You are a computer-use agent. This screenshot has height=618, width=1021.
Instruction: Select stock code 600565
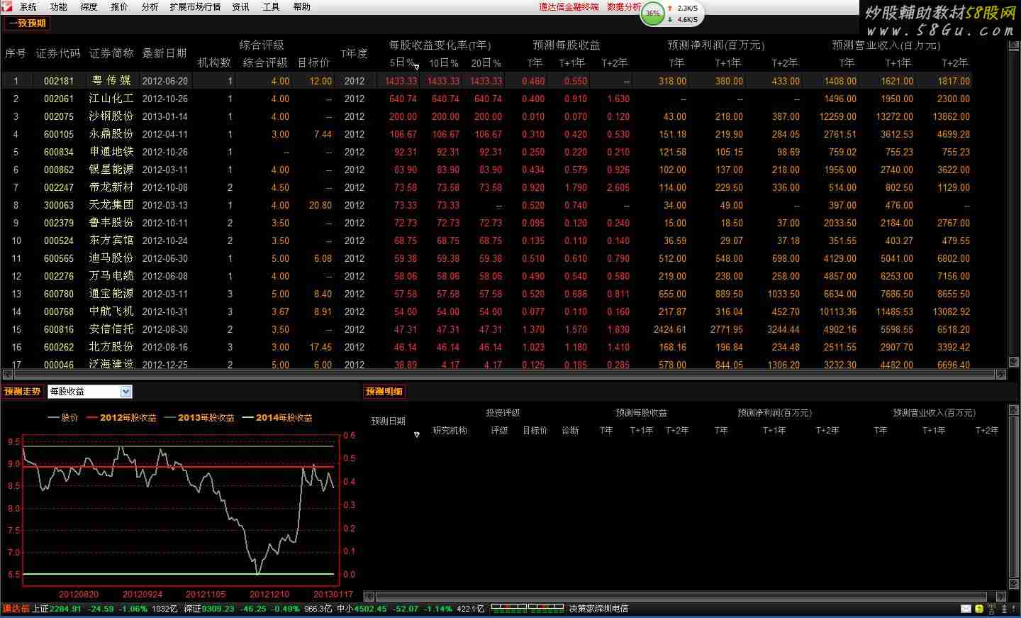59,258
